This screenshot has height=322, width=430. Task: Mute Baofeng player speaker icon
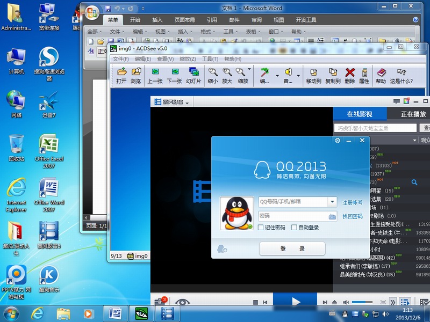tap(346, 302)
